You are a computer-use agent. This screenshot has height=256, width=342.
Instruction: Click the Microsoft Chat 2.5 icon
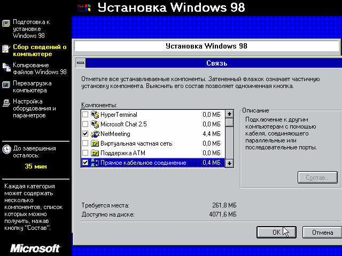click(95, 124)
